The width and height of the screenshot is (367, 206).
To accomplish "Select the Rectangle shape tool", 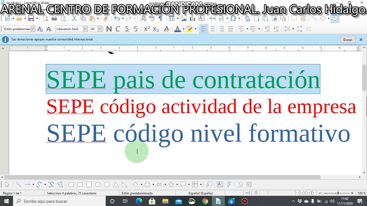I will point(71,185).
